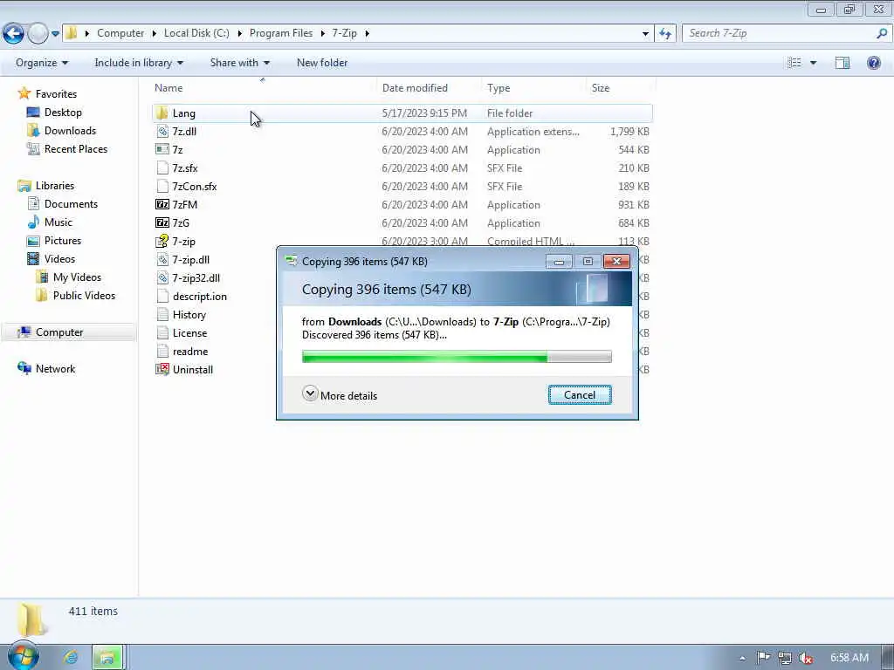The width and height of the screenshot is (894, 670).
Task: Click Cancel in the copying dialog
Action: tap(580, 395)
